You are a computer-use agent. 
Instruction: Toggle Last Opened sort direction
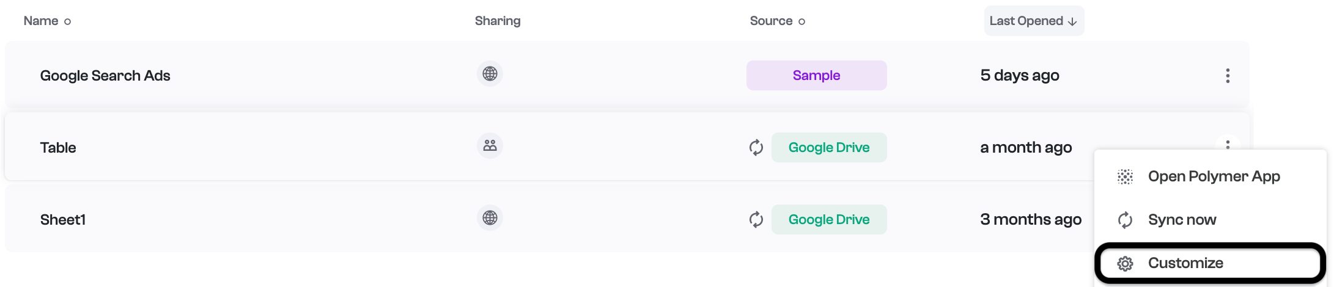click(1034, 21)
